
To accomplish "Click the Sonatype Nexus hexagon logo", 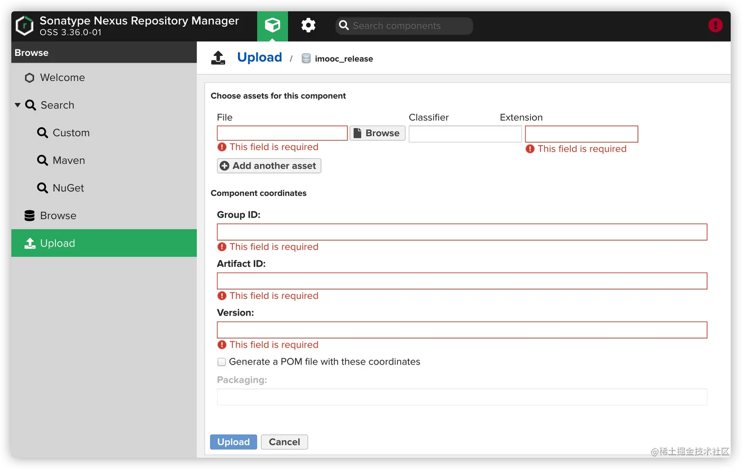I will coord(25,26).
